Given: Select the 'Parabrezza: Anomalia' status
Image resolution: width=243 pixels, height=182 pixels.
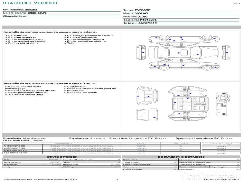Looking at the screenshot, I should click(87, 138).
